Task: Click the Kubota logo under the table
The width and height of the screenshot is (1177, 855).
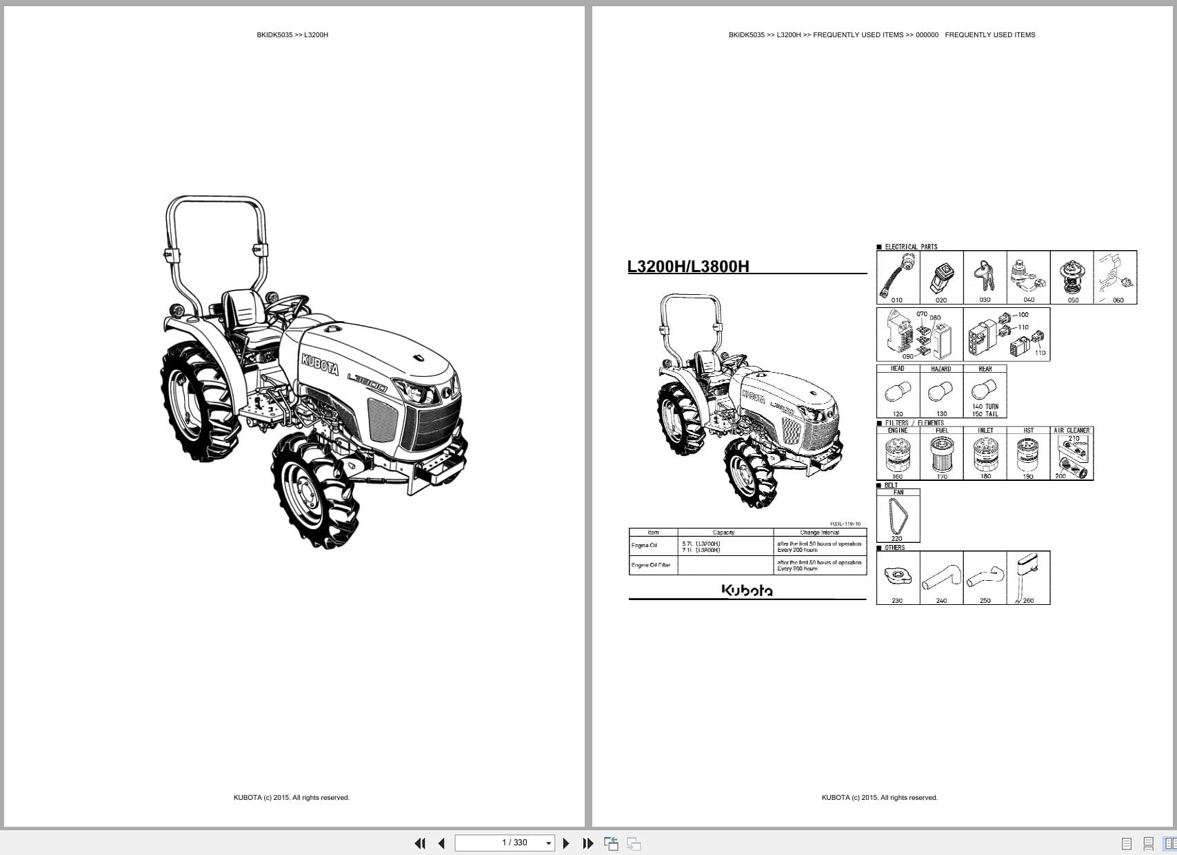Action: point(747,590)
